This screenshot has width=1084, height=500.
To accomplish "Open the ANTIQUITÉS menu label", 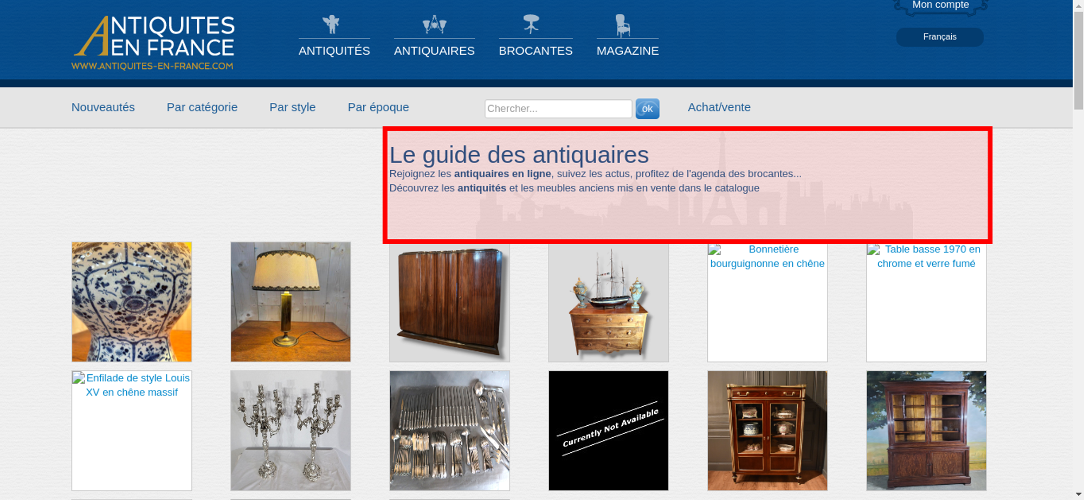I will tap(334, 51).
